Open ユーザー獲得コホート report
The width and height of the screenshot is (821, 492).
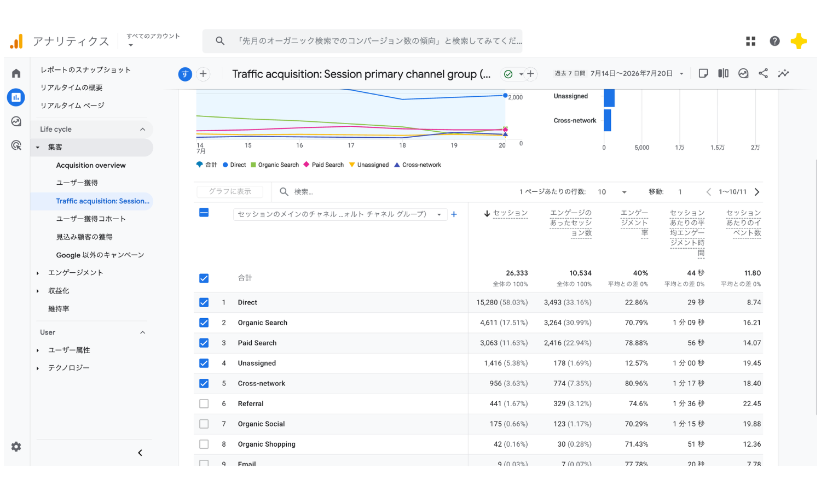91,219
